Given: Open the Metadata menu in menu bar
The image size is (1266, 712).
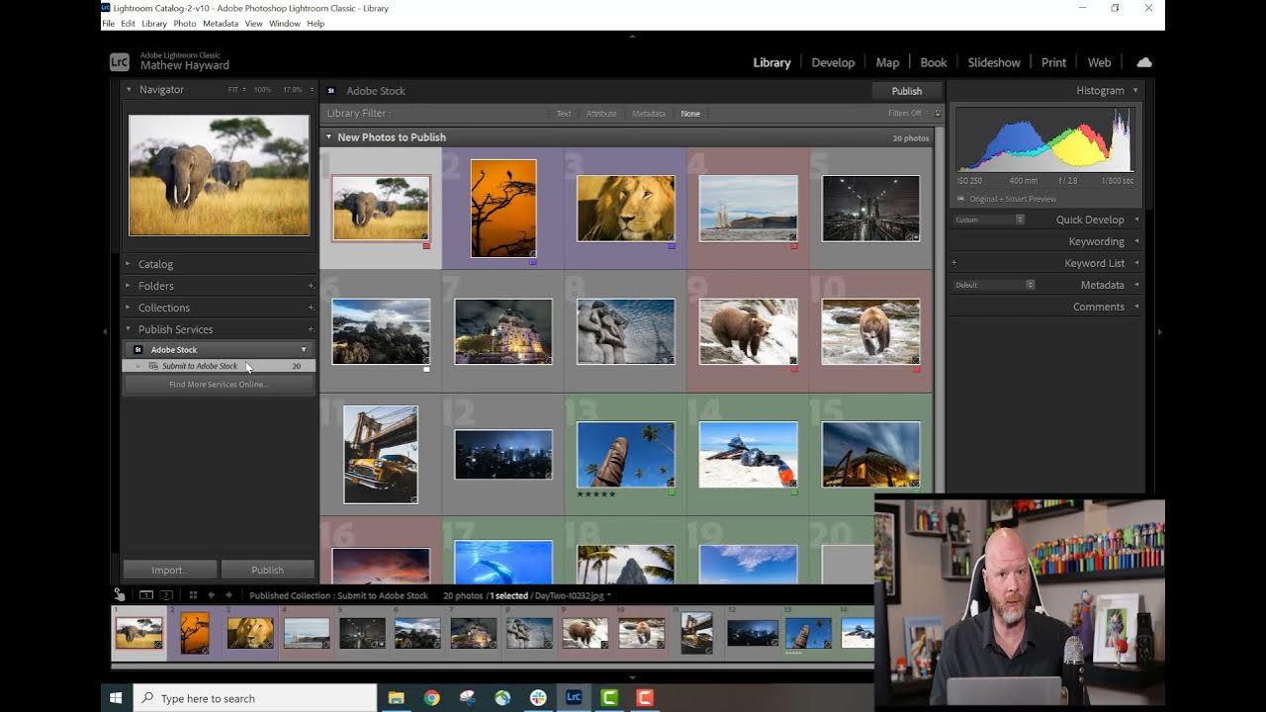Looking at the screenshot, I should click(x=221, y=24).
